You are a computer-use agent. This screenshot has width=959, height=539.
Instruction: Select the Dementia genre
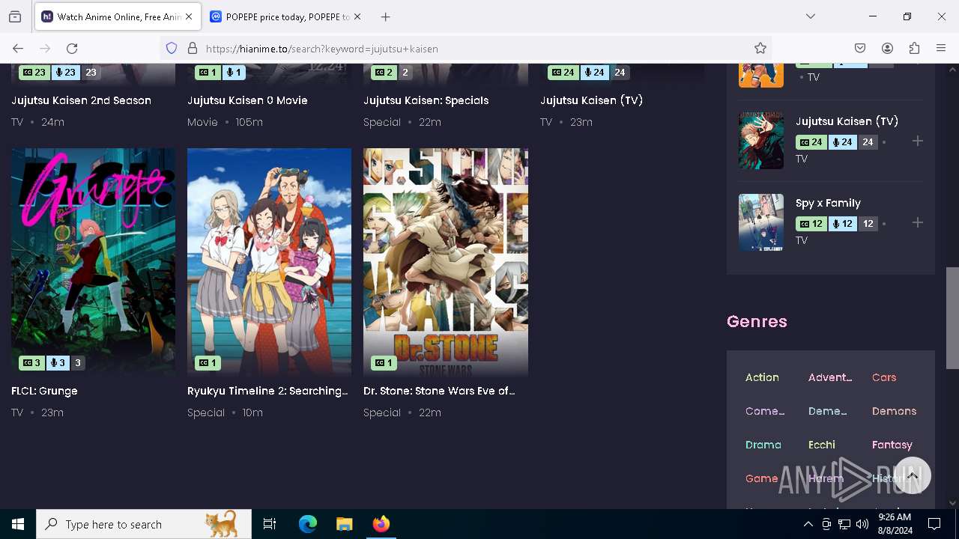click(828, 411)
